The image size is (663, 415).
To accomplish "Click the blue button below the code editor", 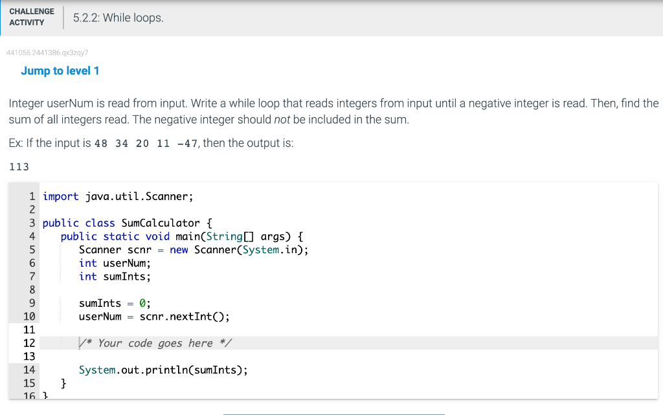I will (333, 412).
